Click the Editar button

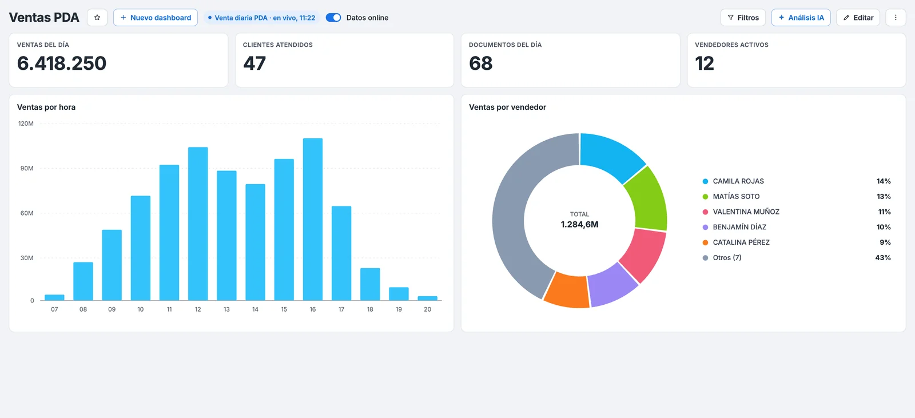point(858,18)
